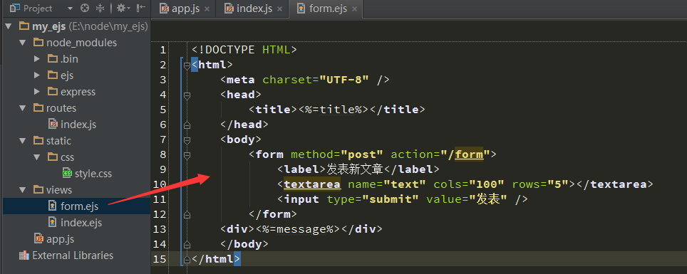Click the label text 发表新文章
This screenshot has width=687, height=274.
pos(355,169)
